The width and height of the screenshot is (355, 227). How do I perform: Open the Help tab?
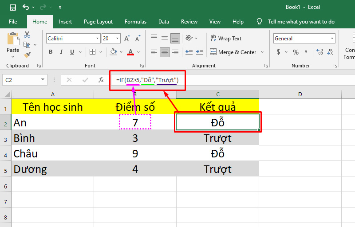(x=238, y=22)
